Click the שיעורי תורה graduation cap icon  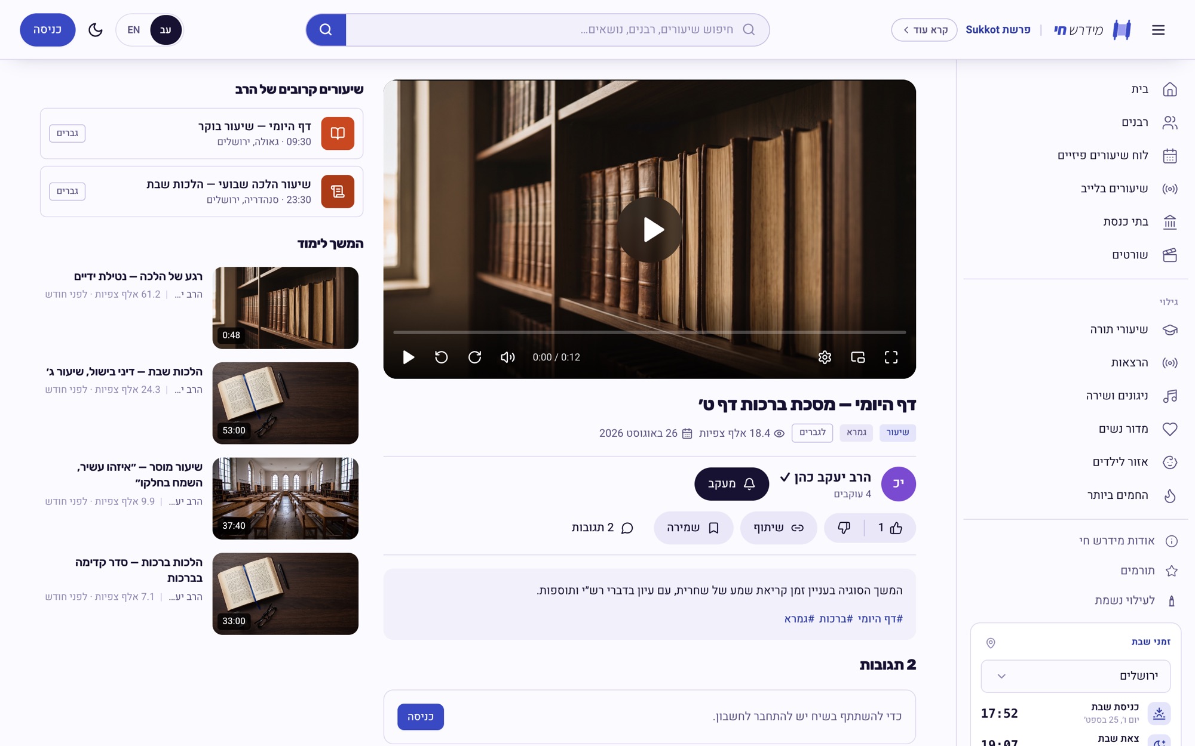[1169, 329]
